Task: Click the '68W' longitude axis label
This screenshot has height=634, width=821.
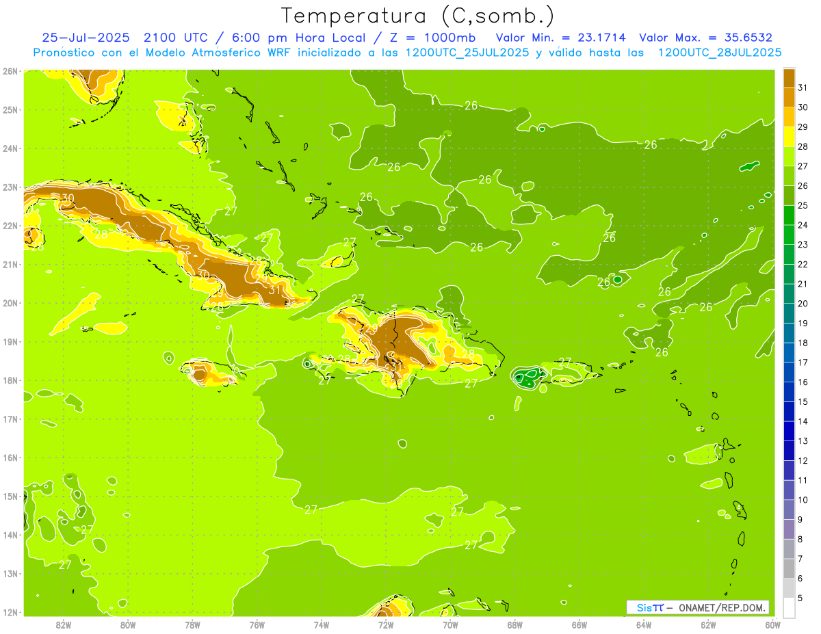Action: tap(514, 624)
